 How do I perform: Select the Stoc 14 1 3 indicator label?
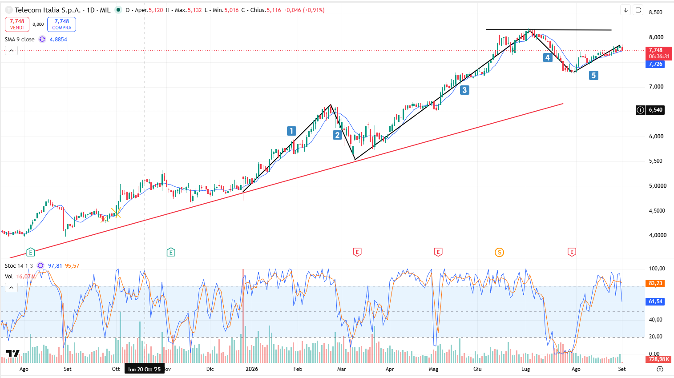tap(19, 265)
